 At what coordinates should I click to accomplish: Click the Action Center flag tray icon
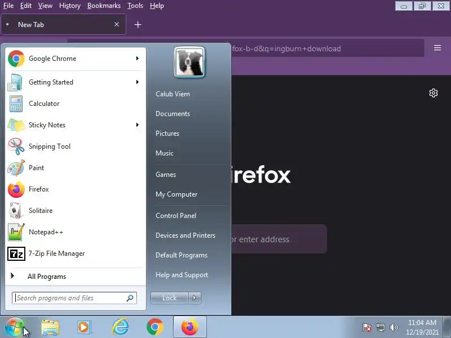pos(367,327)
